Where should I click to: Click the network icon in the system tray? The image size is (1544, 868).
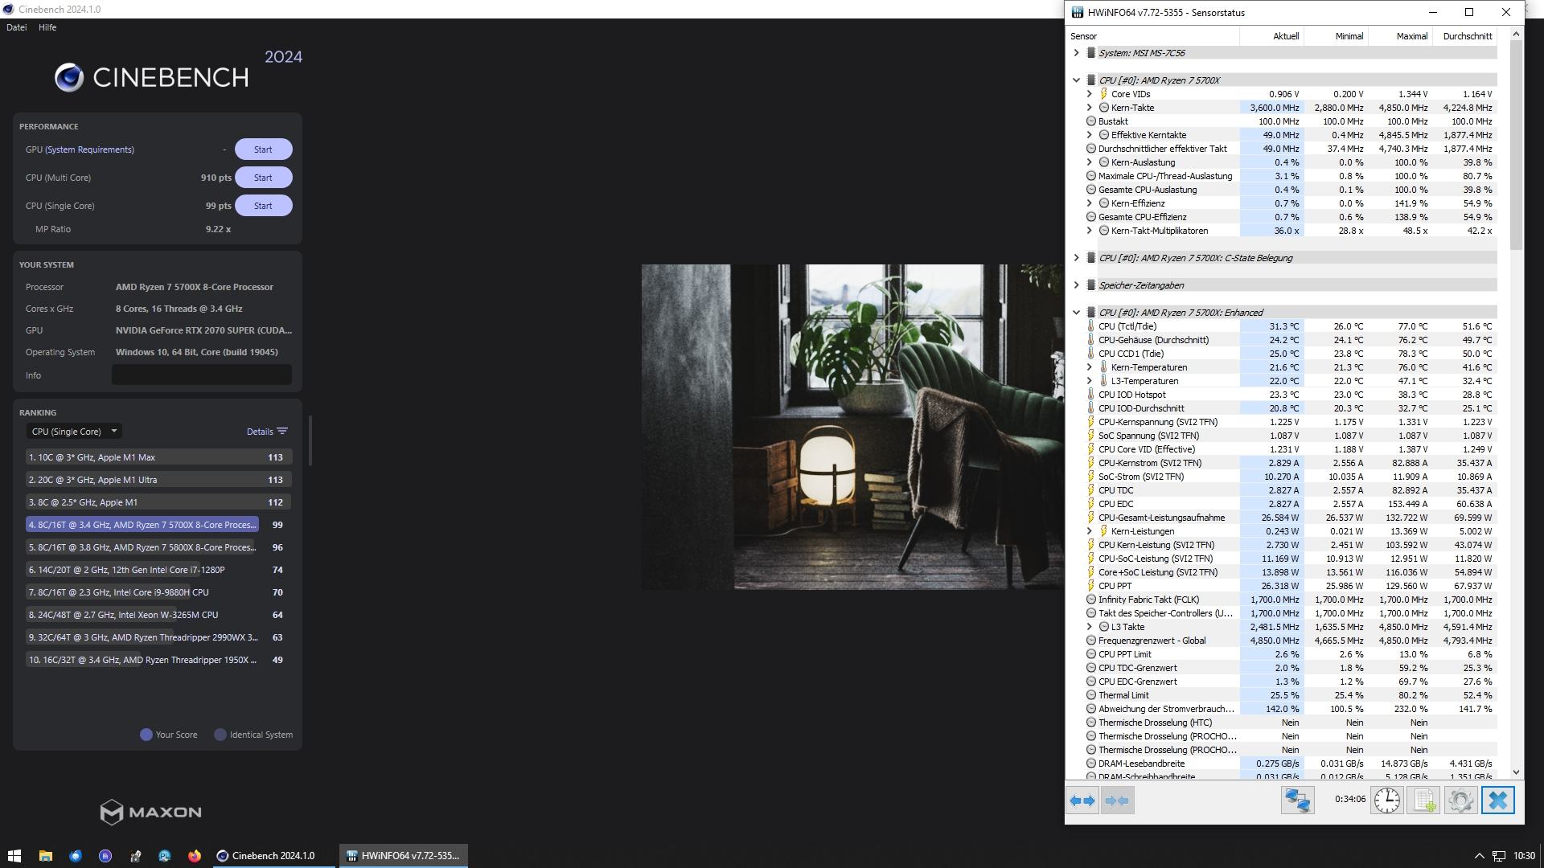point(1499,856)
